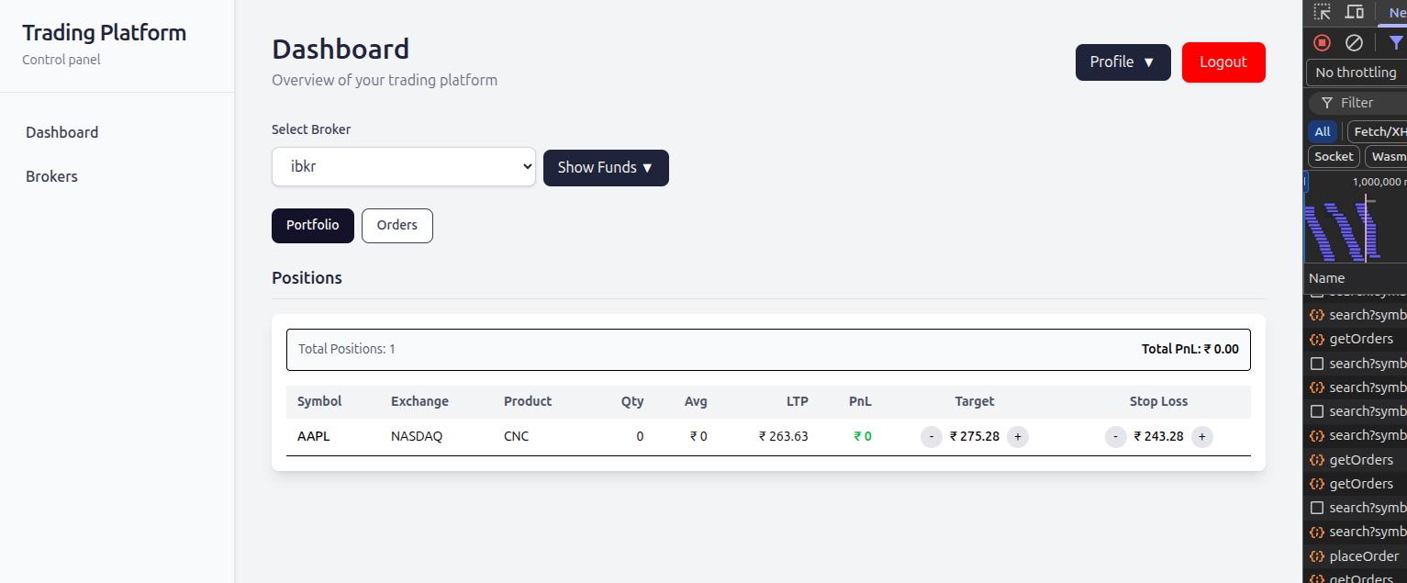
Task: Click the red Logout button
Action: click(1223, 62)
